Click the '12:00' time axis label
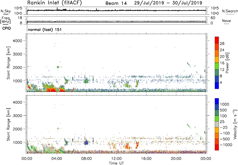Image resolution: width=238 pixels, height=165 pixels. [x=116, y=159]
